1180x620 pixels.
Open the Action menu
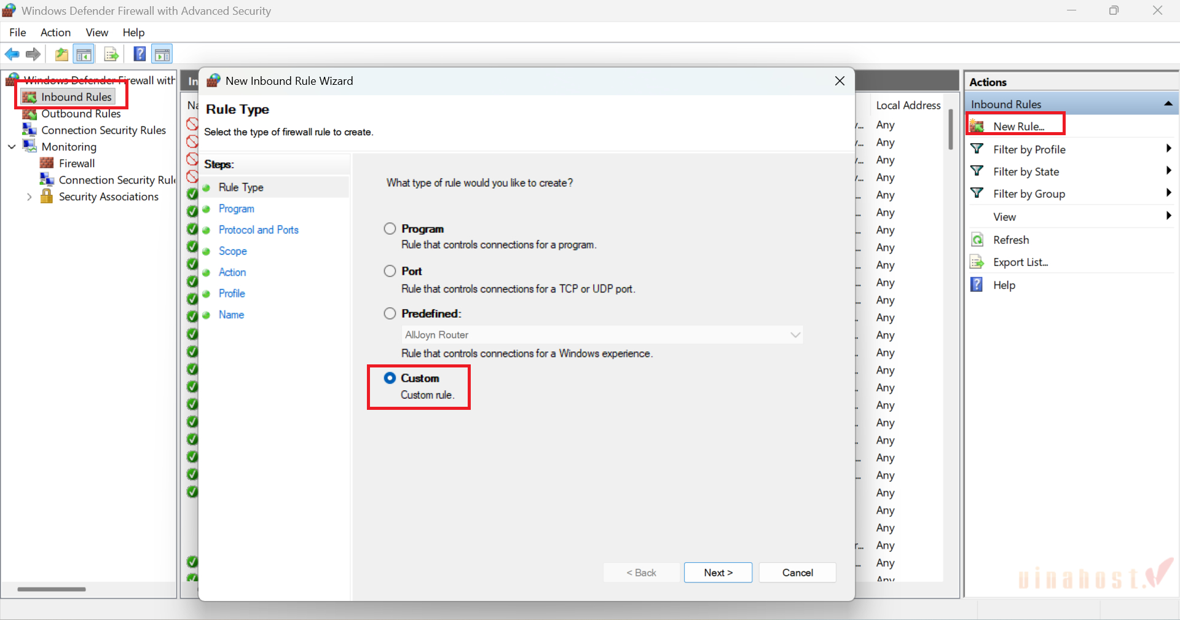pyautogui.click(x=55, y=33)
